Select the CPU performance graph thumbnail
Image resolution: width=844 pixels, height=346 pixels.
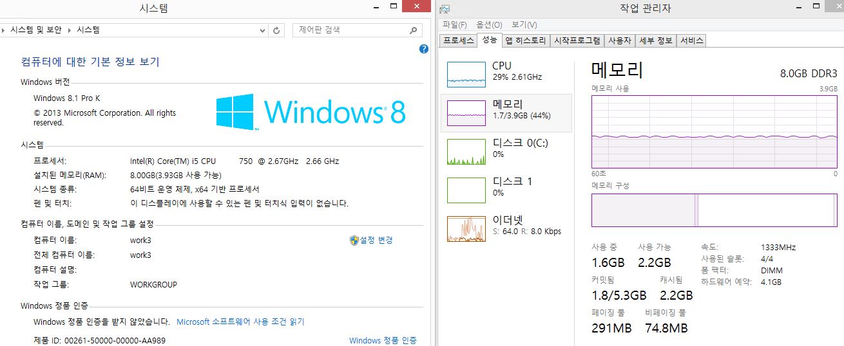pyautogui.click(x=466, y=75)
